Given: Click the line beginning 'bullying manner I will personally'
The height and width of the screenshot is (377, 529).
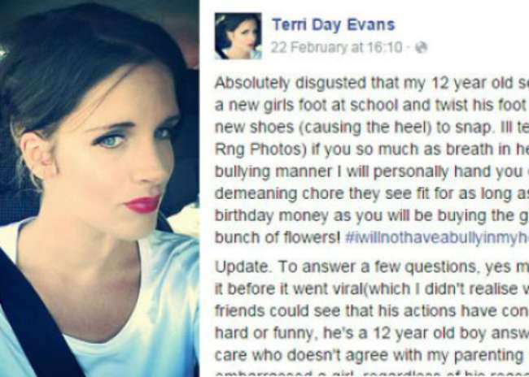Looking at the screenshot, I should [x=371, y=171].
